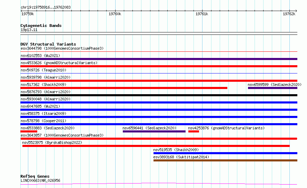Click blue bar under nsv5930048
307x188 pixels.
159,102
